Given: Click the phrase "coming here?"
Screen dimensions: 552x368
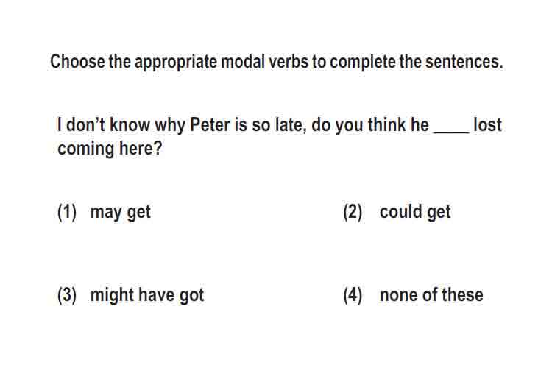Looking at the screenshot, I should 110,149.
